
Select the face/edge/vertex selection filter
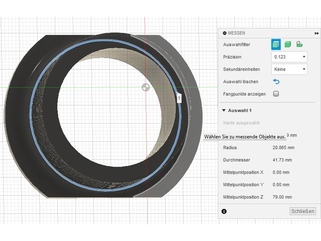click(x=276, y=45)
